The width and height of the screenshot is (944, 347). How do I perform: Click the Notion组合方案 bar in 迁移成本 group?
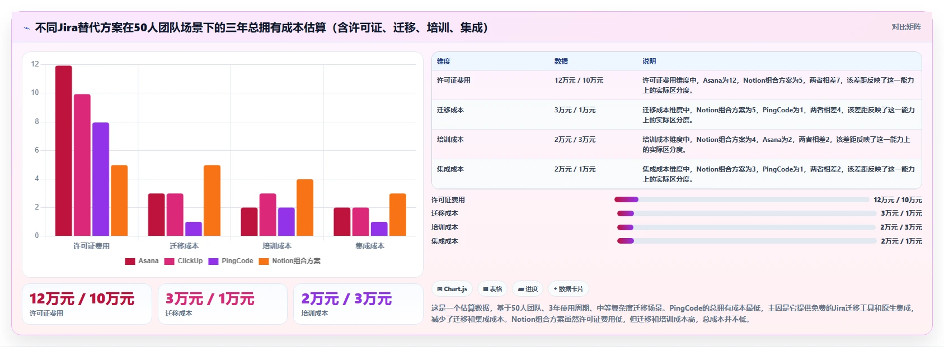click(x=212, y=201)
